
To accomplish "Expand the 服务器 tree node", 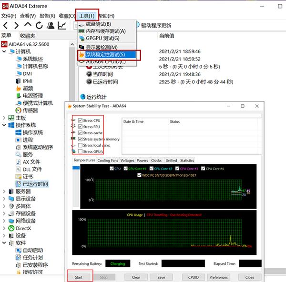I will click(x=4, y=191).
